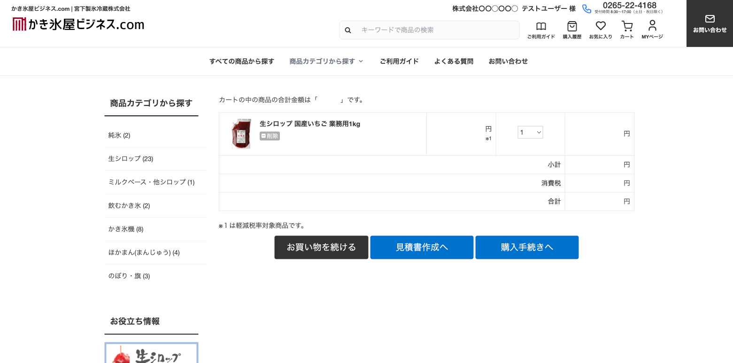Proceed with 購入手続きへ button
This screenshot has width=733, height=363.
(x=527, y=247)
